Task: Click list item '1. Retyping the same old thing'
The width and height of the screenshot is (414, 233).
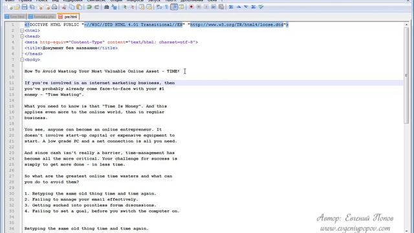Action: point(91,194)
